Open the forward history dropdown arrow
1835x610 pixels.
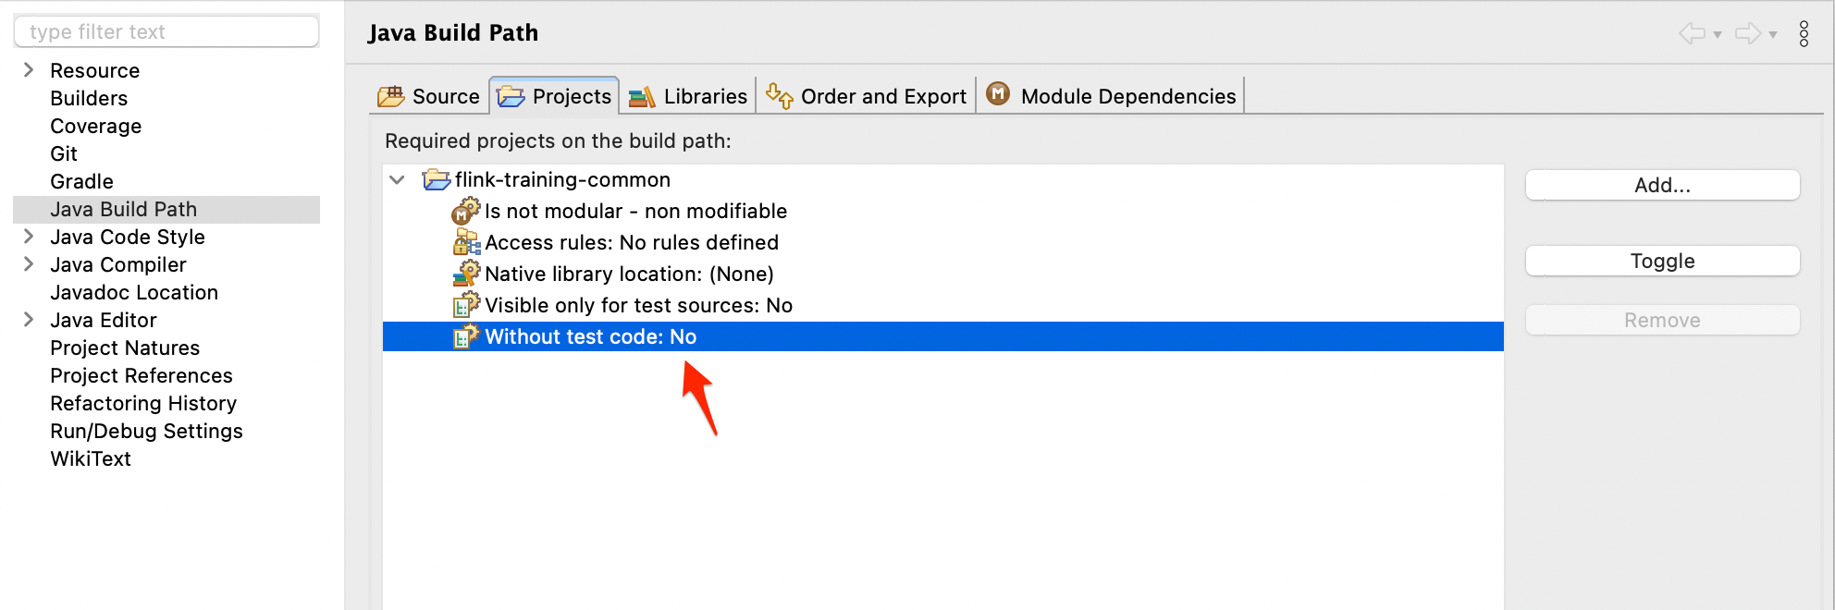tap(1773, 34)
